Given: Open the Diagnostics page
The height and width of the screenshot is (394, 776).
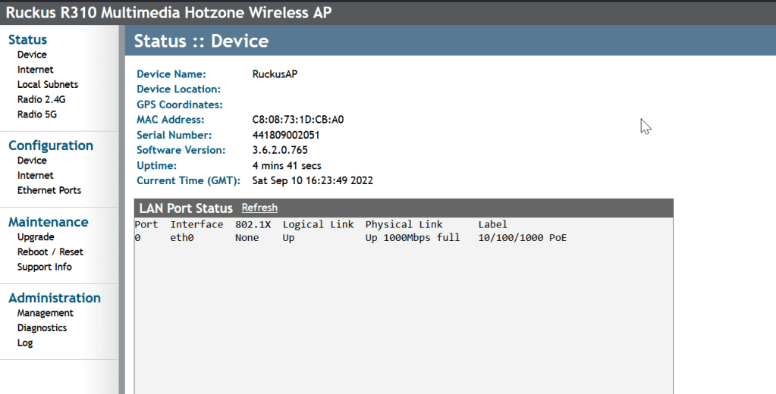Looking at the screenshot, I should point(42,328).
